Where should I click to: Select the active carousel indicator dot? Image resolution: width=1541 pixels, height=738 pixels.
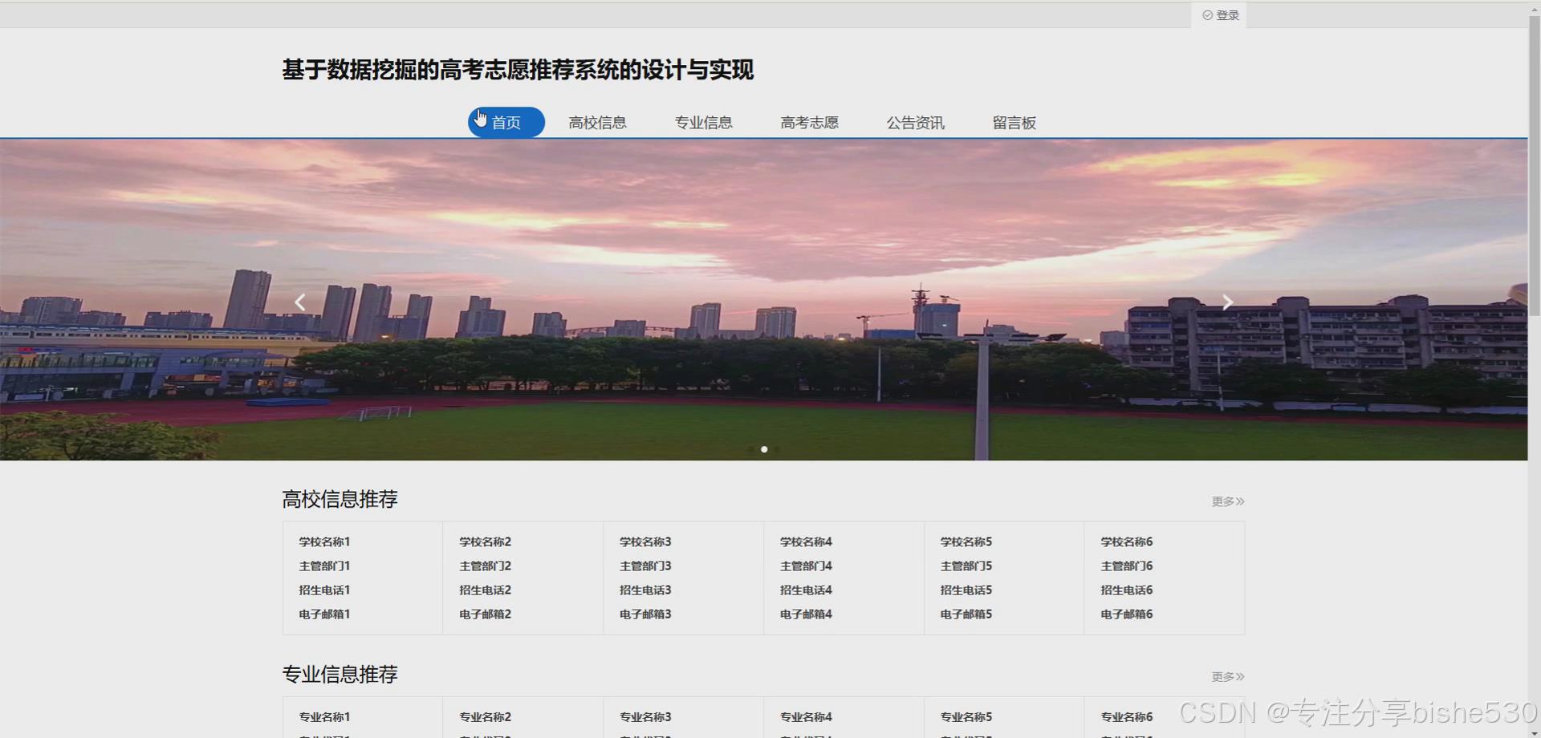764,449
